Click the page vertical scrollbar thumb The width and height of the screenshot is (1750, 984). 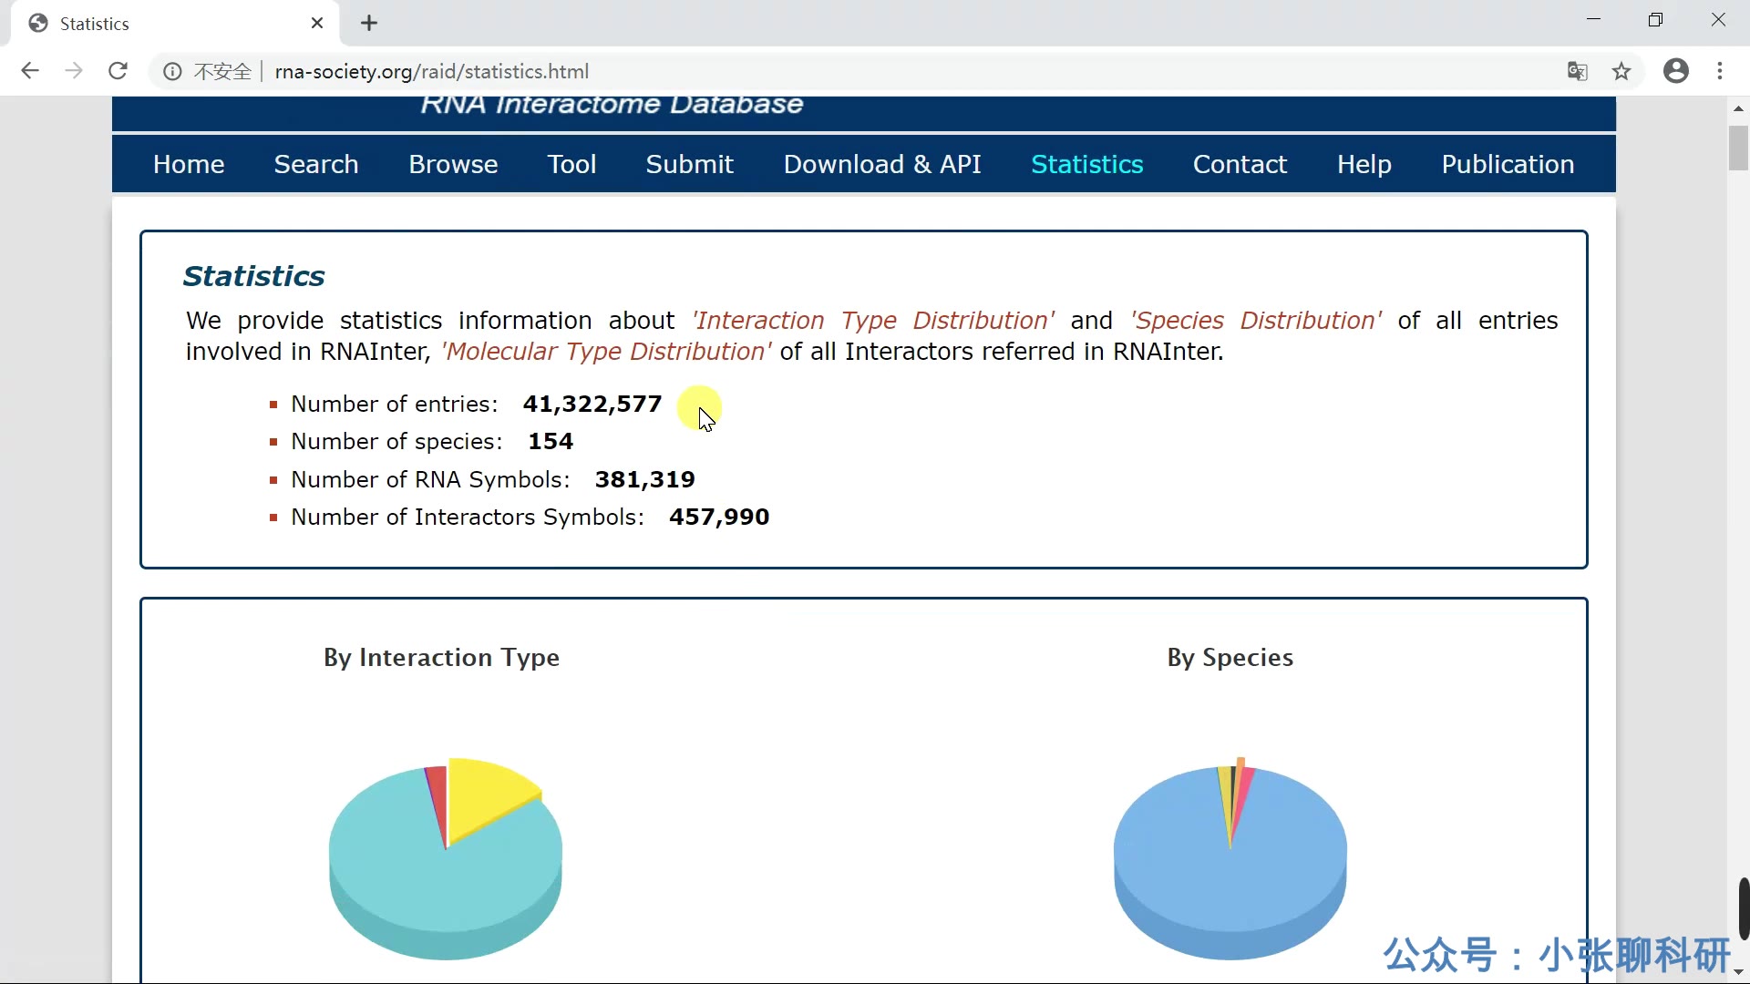(x=1738, y=148)
